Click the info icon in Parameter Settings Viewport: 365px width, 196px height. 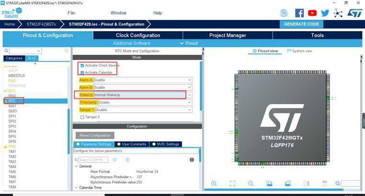pos(192,160)
